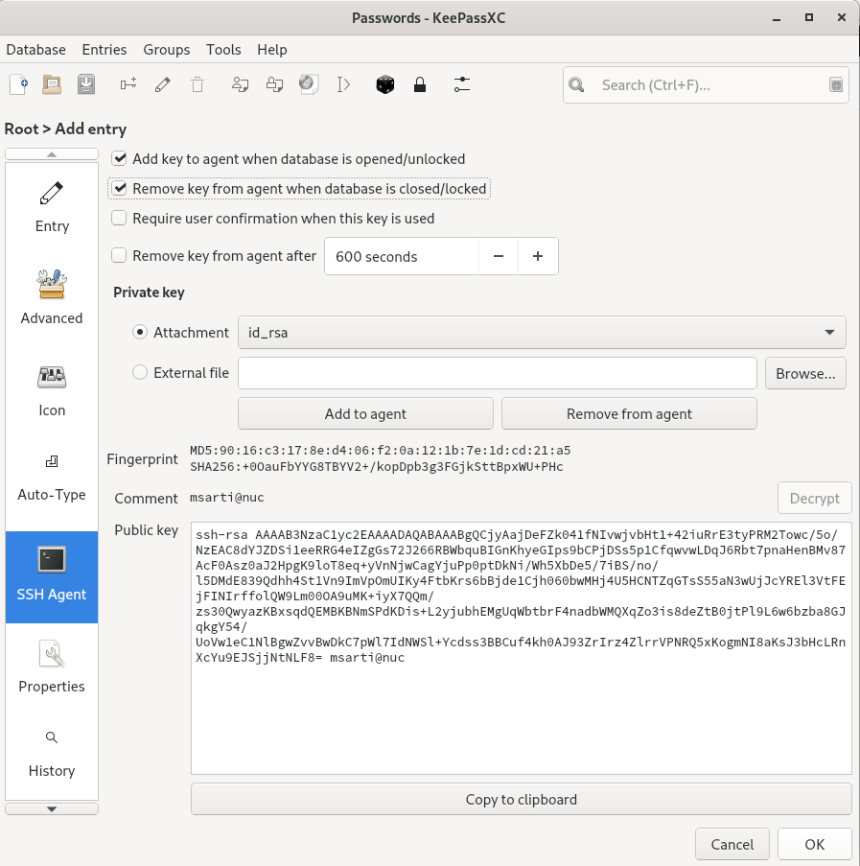The width and height of the screenshot is (860, 866).
Task: Click the MD5 fingerprint text
Action: coord(381,451)
